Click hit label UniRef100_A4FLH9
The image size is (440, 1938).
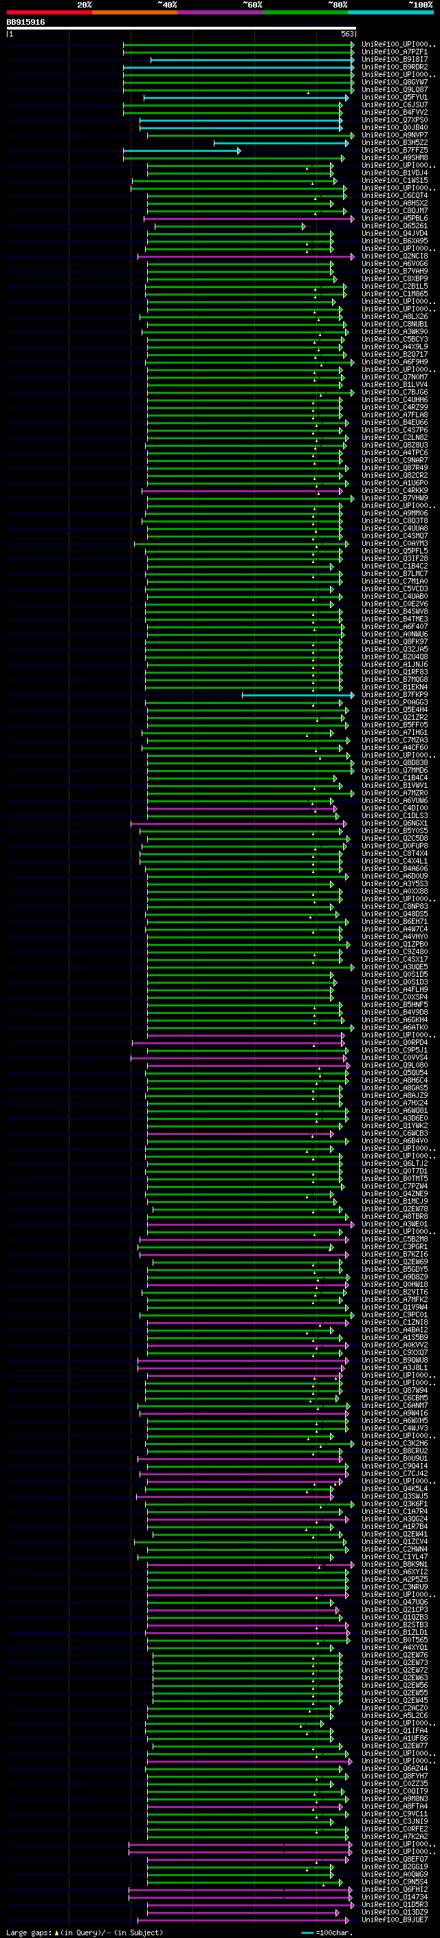395,990
